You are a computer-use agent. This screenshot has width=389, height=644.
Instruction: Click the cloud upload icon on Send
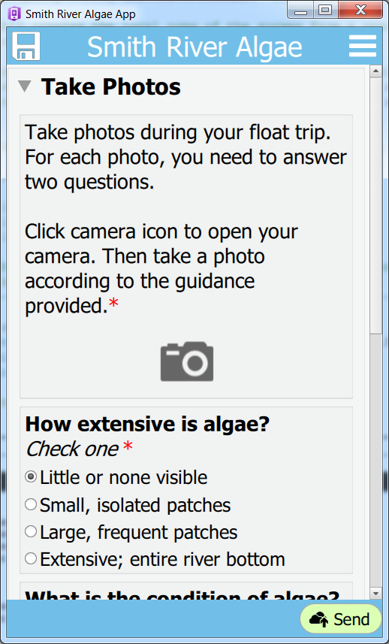point(318,619)
